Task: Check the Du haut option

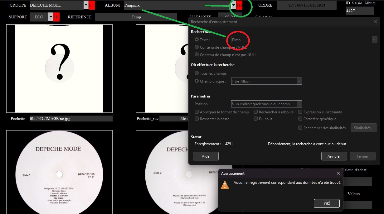Action: tap(255, 119)
